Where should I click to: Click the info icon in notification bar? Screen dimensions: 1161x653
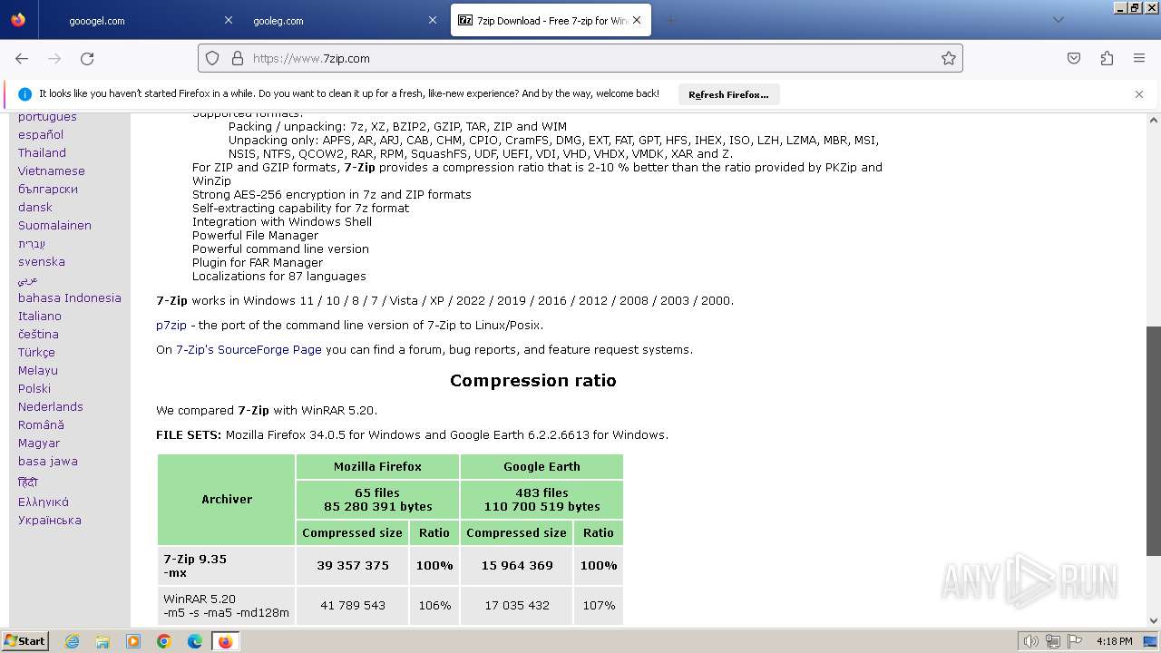(25, 93)
